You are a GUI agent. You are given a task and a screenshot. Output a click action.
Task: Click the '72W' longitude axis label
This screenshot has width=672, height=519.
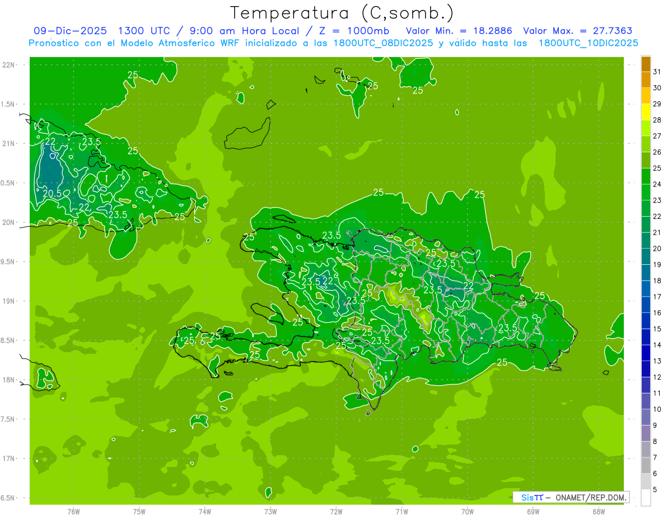point(336,511)
